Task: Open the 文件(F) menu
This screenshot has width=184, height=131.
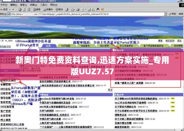Action: (x=4, y=5)
